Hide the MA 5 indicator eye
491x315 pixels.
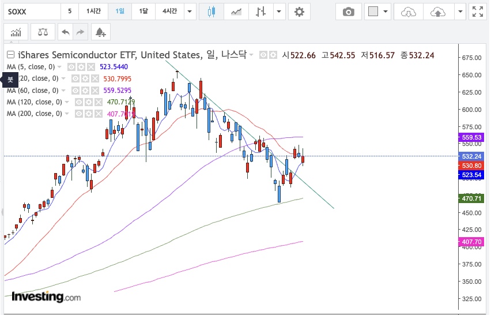point(71,67)
